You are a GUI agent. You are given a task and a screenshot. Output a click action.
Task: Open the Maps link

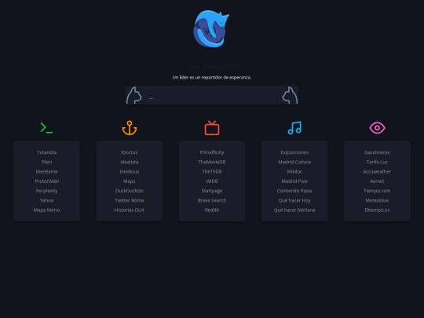tap(130, 181)
